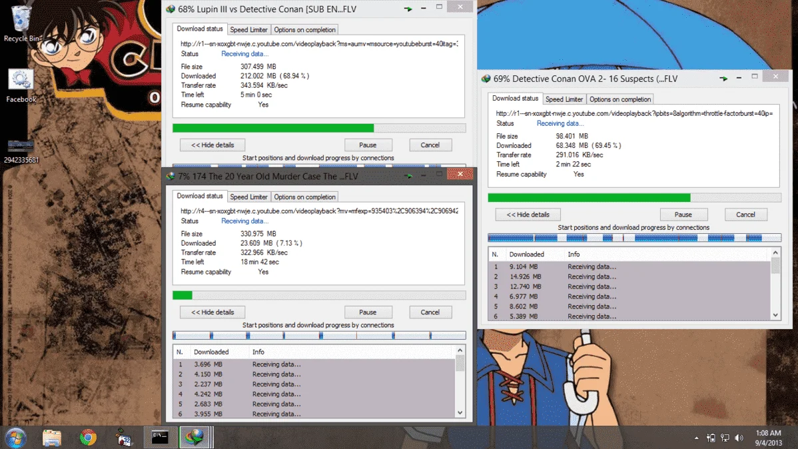The height and width of the screenshot is (449, 798).
Task: Open the Command Prompt taskbar icon
Action: pos(160,437)
